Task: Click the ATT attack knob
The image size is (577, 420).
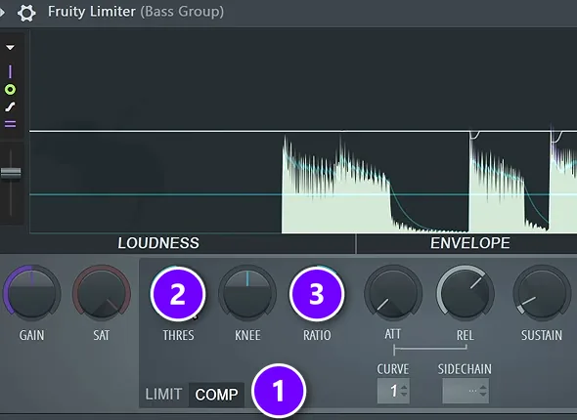Action: (x=393, y=293)
